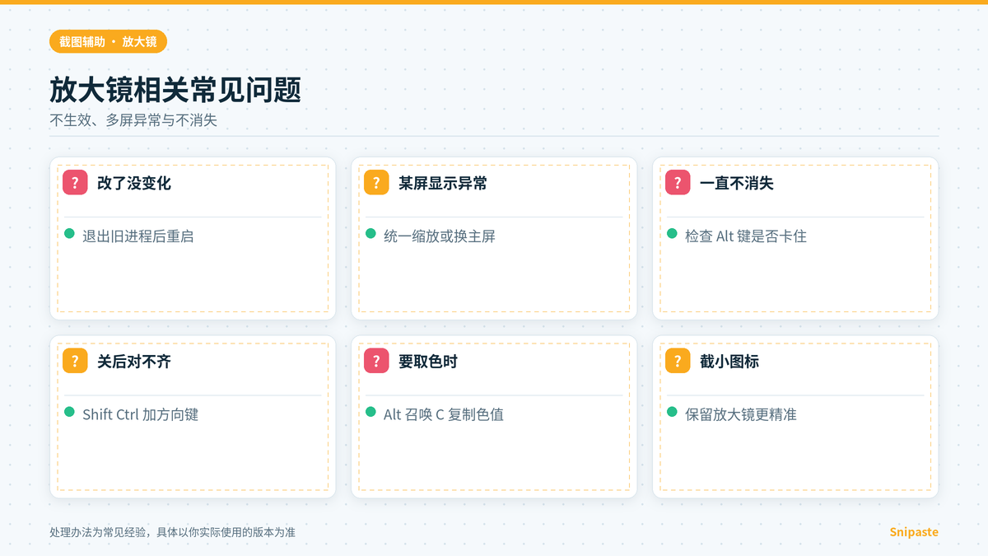Select the heading 放大镜相关常见问题

pos(175,90)
